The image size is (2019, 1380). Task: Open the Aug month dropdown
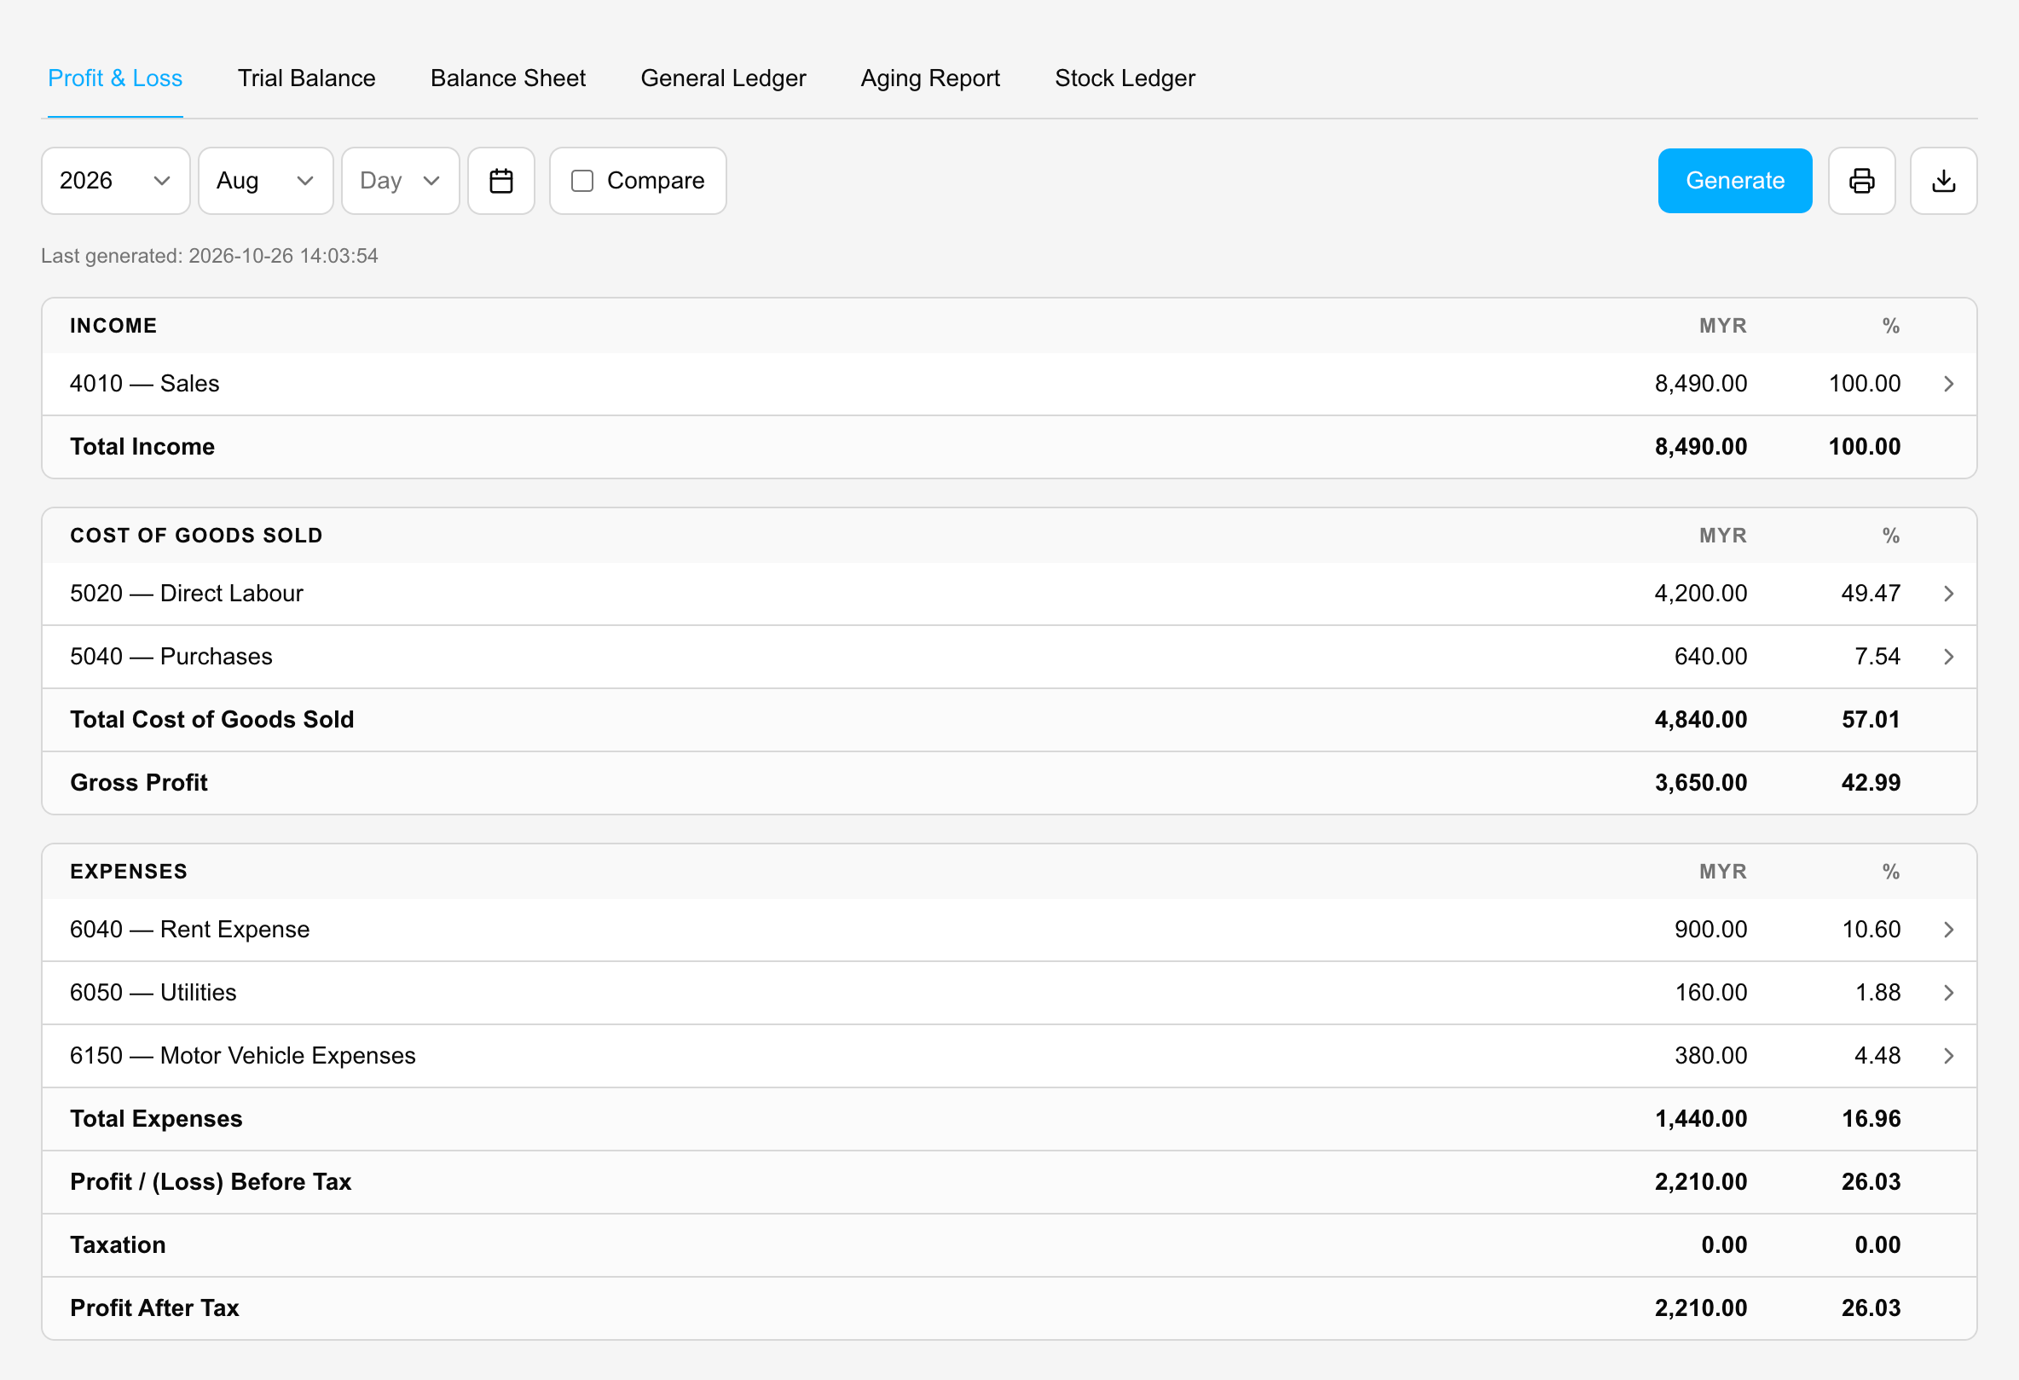[x=266, y=181]
